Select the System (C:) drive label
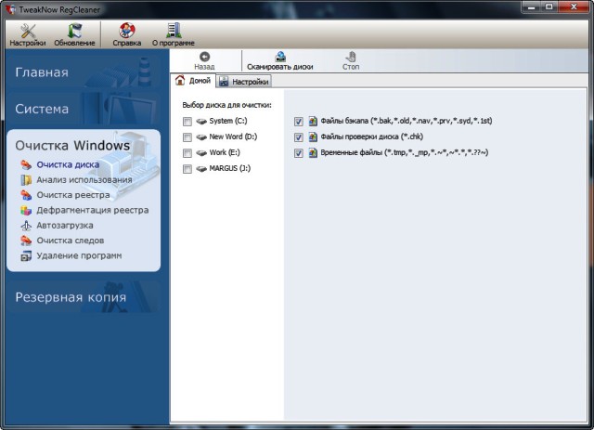 pos(228,121)
